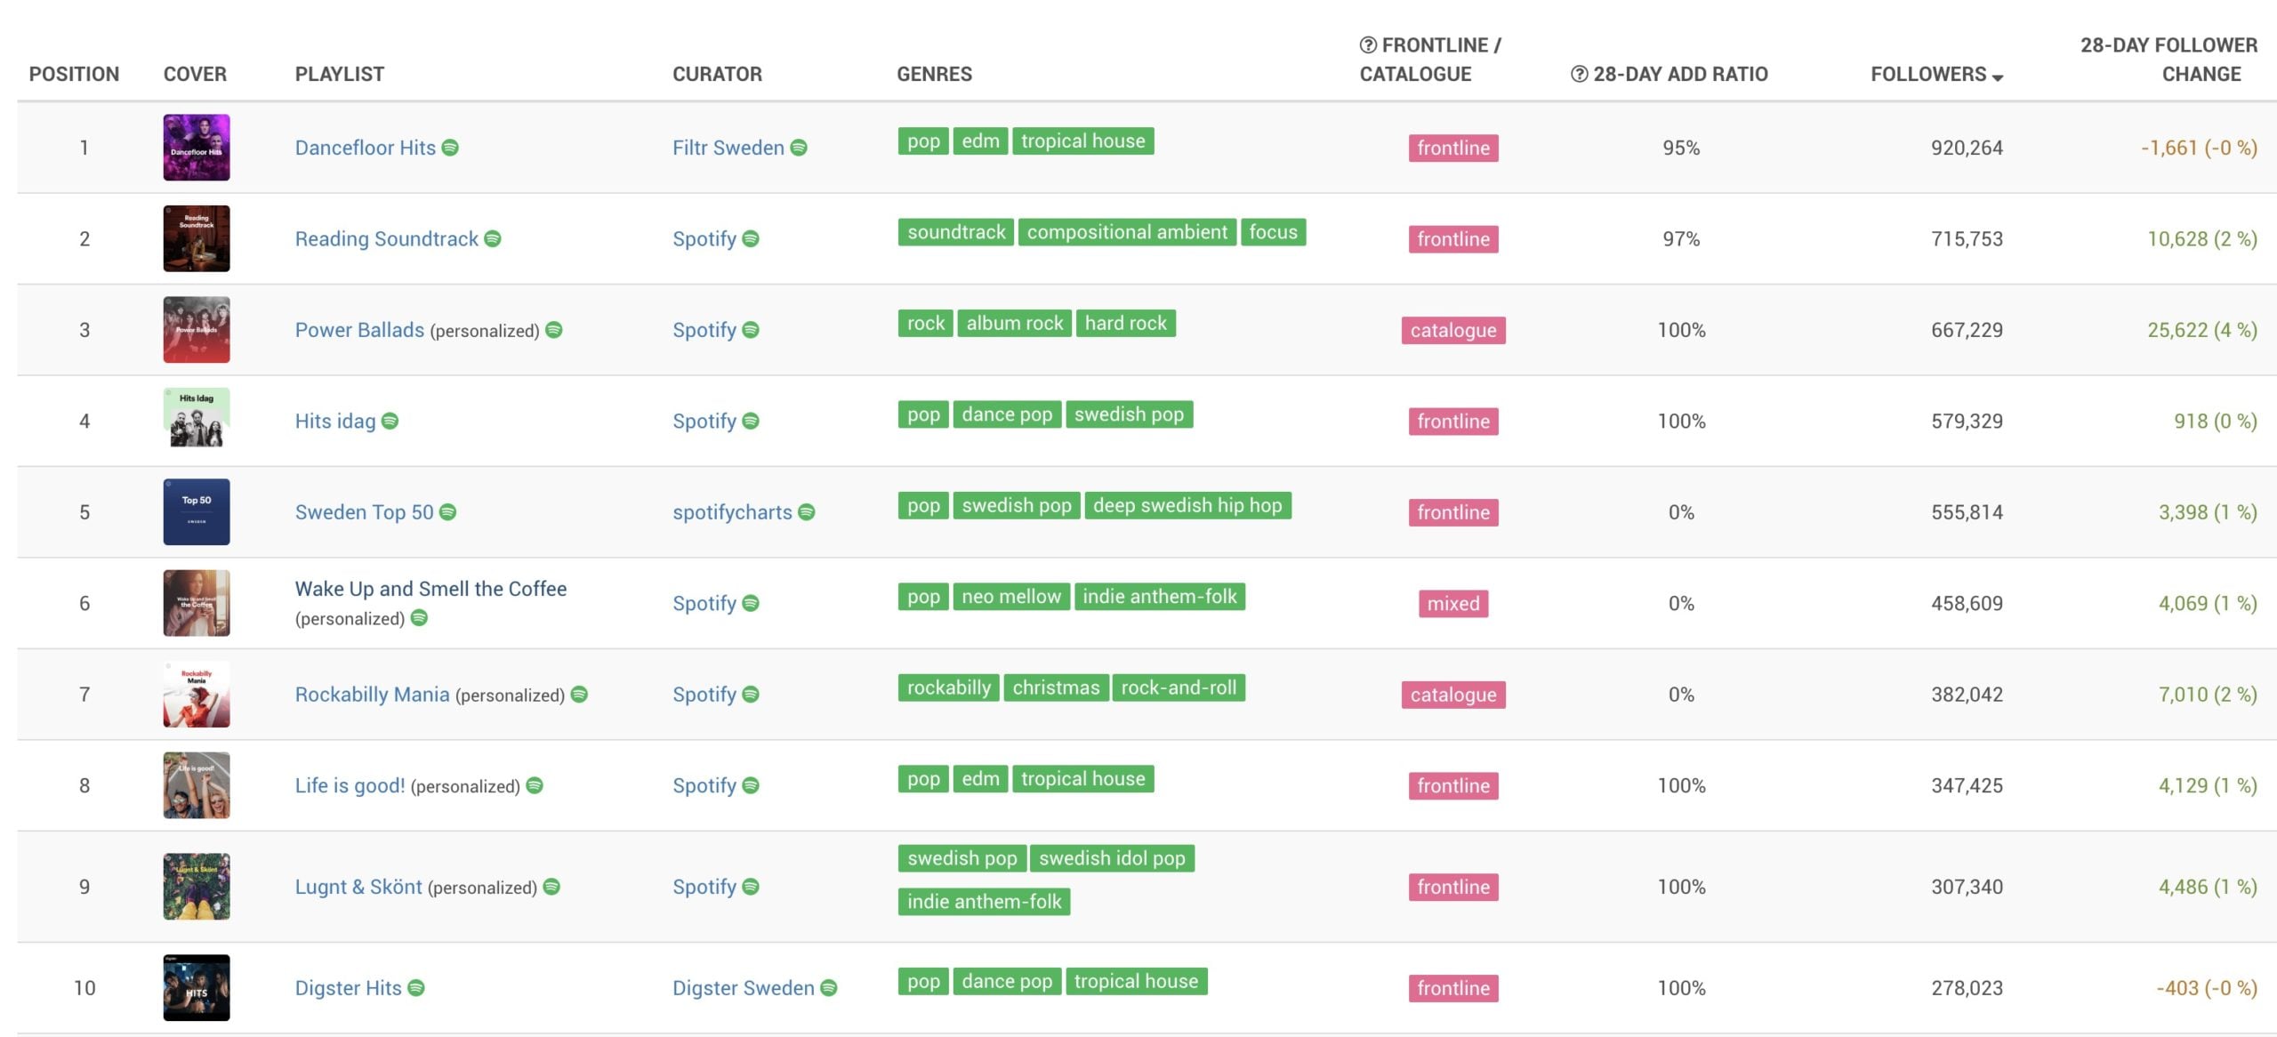Click the Curator column header
The width and height of the screenshot is (2277, 1037).
(x=717, y=75)
